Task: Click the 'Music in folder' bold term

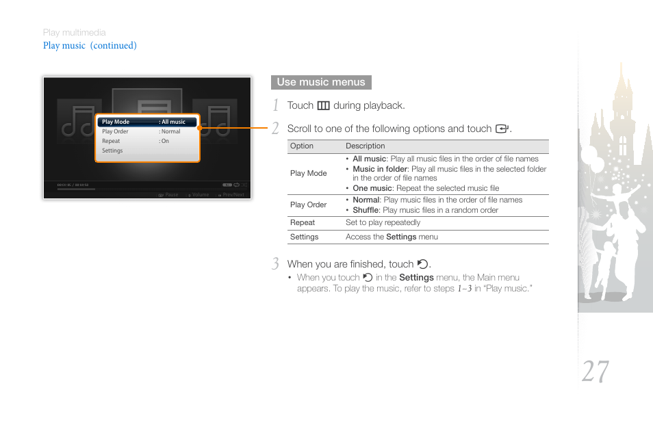Action: tap(380, 169)
